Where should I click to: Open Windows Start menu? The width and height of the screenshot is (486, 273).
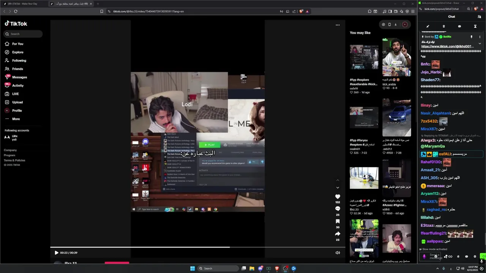(193, 268)
